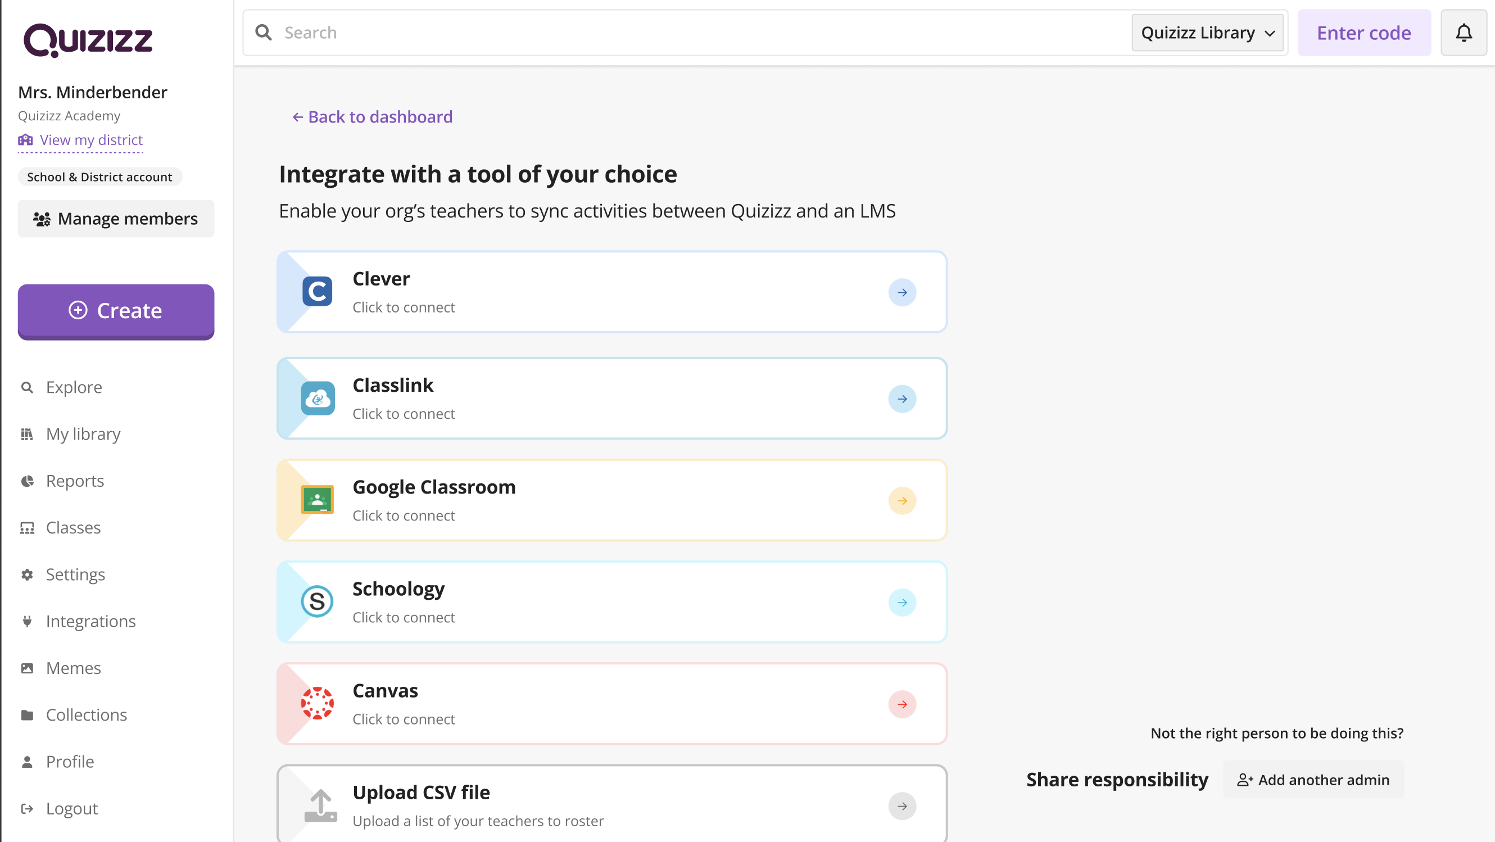The width and height of the screenshot is (1495, 842).
Task: Click the Upload CSV upload icon
Action: tap(320, 805)
